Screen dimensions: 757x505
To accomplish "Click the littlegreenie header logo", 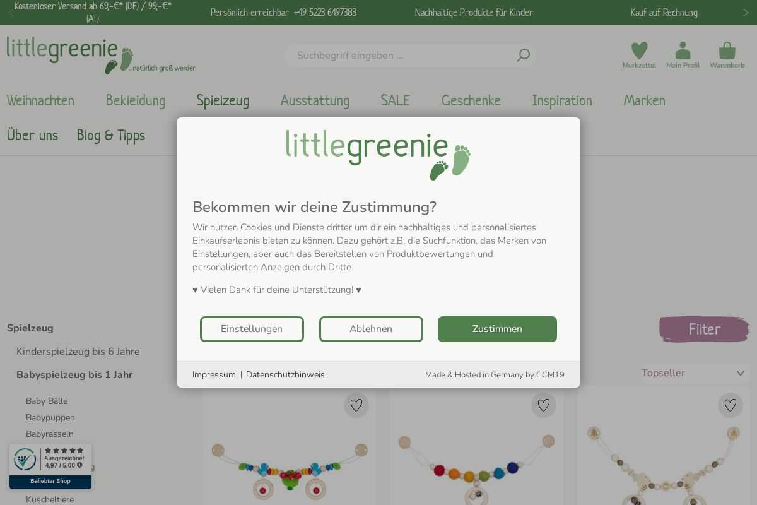I will [x=101, y=55].
